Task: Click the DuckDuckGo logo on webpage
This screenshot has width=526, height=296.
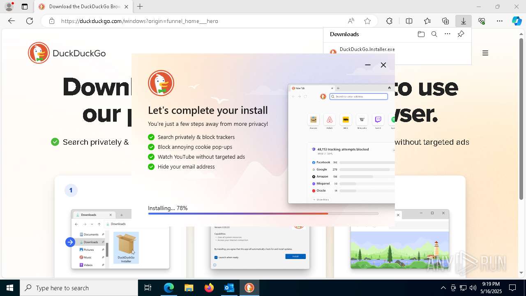Action: 67,53
